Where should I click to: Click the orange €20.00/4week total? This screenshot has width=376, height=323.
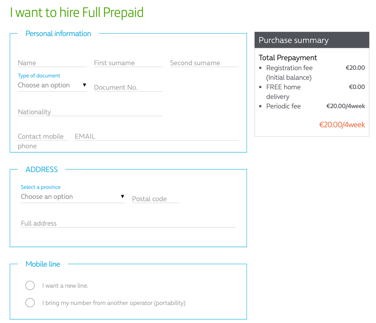point(342,125)
